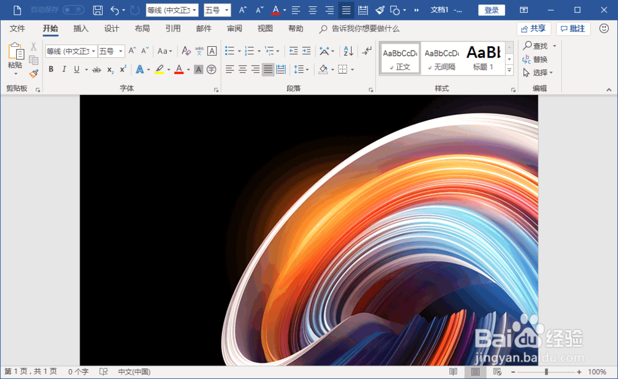The height and width of the screenshot is (379, 618).
Task: Click the smiley feedback icon
Action: [x=604, y=28]
